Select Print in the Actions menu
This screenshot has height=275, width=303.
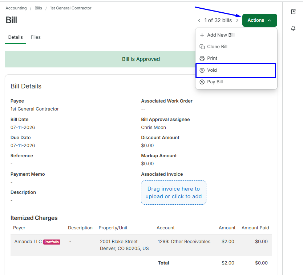(x=236, y=58)
